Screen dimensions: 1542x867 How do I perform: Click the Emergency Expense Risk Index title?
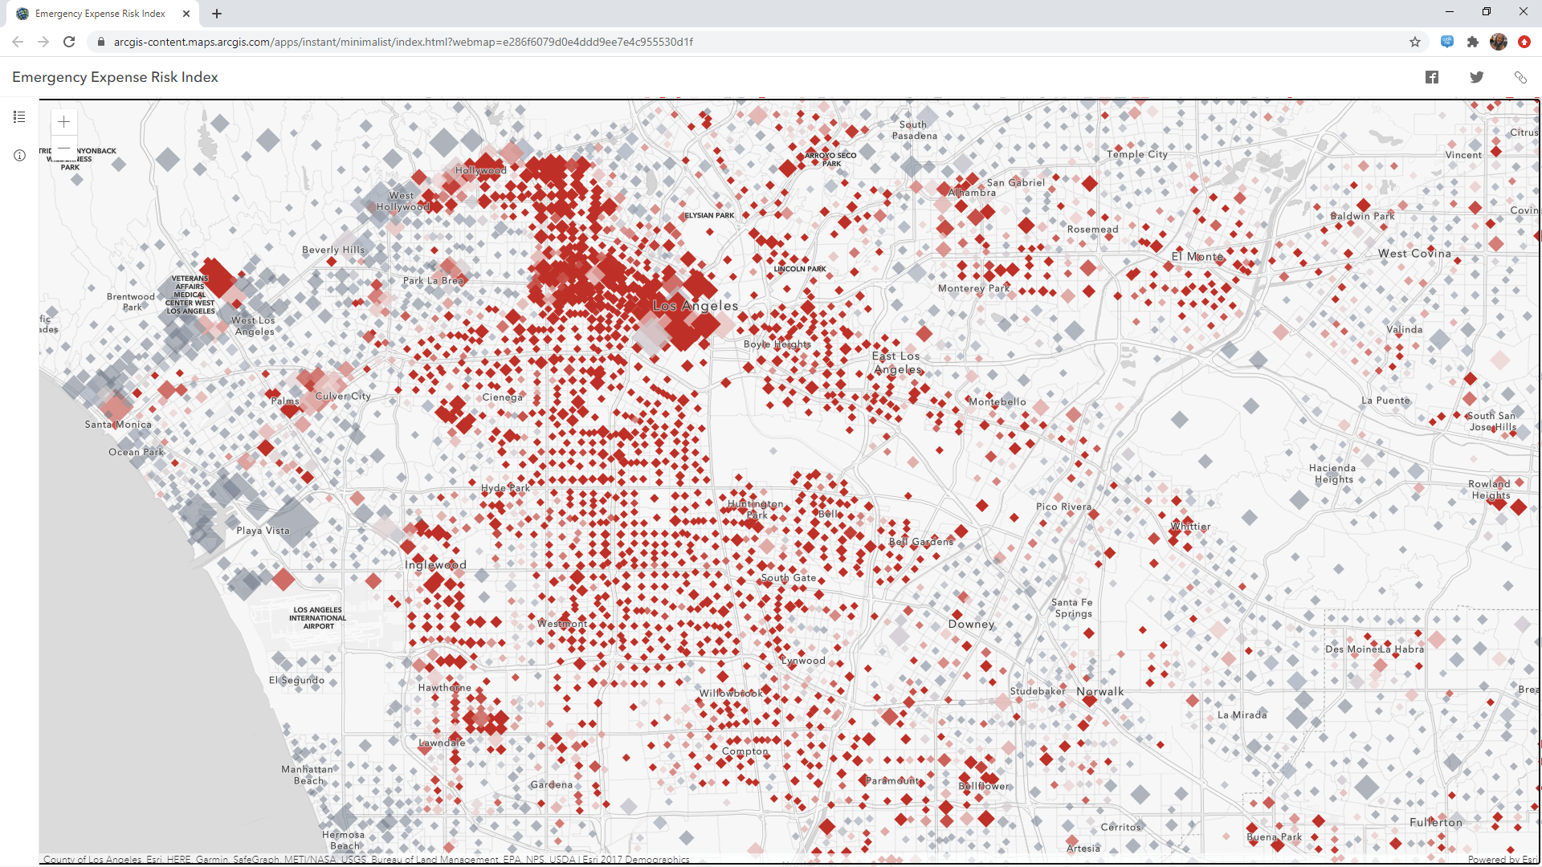(115, 77)
